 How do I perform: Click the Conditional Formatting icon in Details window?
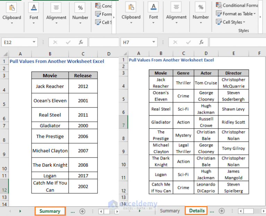[219, 5]
